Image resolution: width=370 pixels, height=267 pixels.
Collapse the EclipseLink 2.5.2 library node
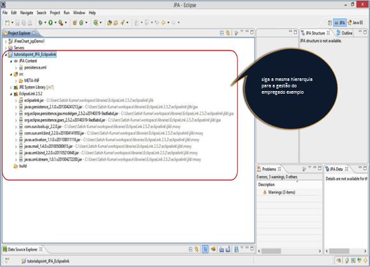(x=11, y=94)
